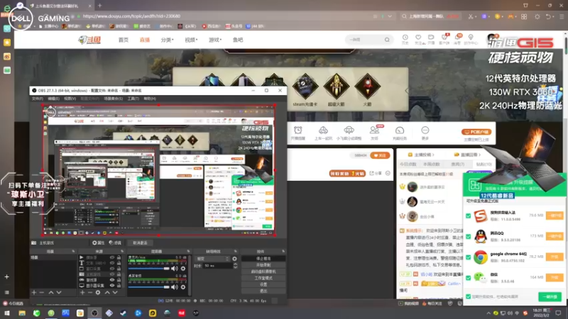Toggle visibility of 窗口采集 source

pos(112,269)
